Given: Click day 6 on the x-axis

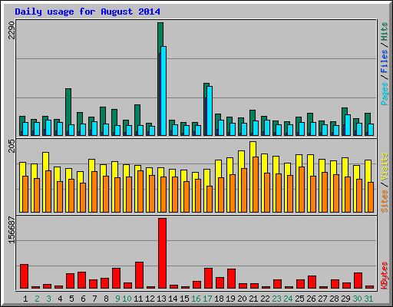Looking at the screenshot, I should [83, 299].
